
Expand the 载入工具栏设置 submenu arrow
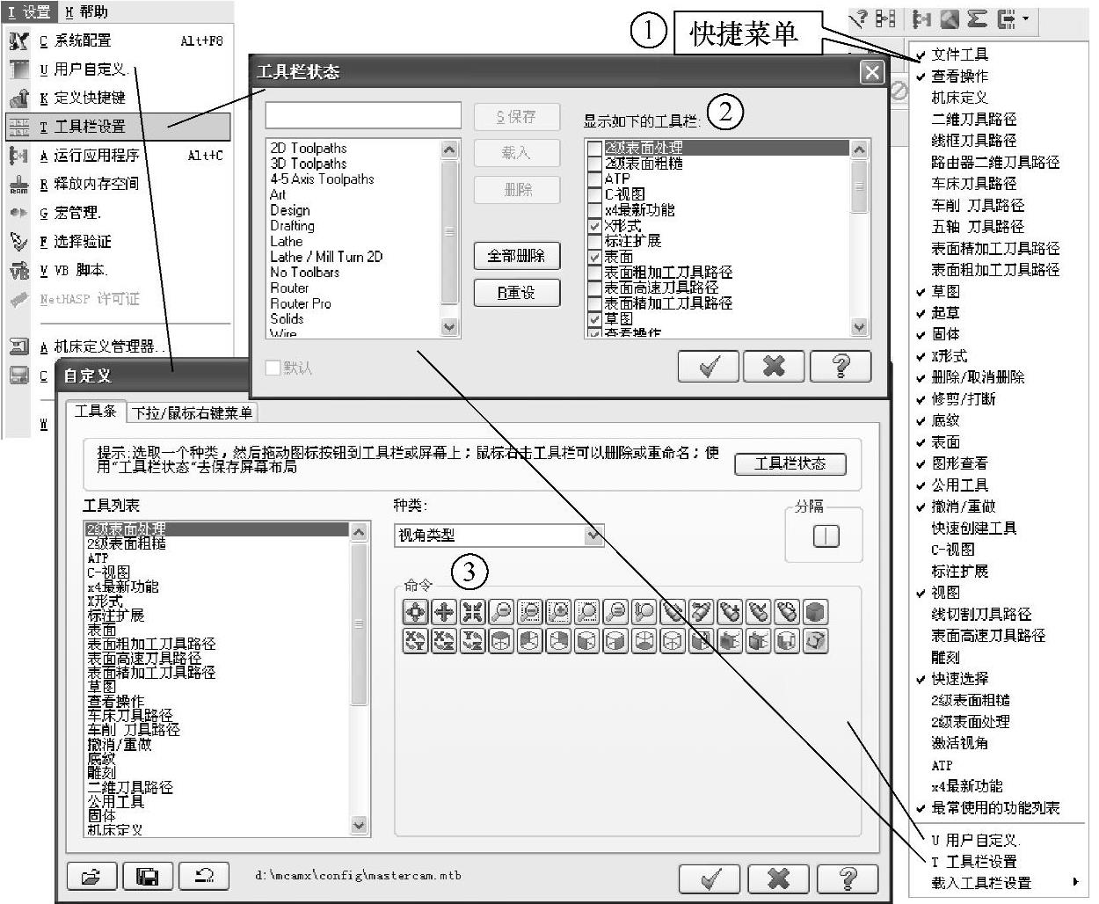coord(1074,882)
